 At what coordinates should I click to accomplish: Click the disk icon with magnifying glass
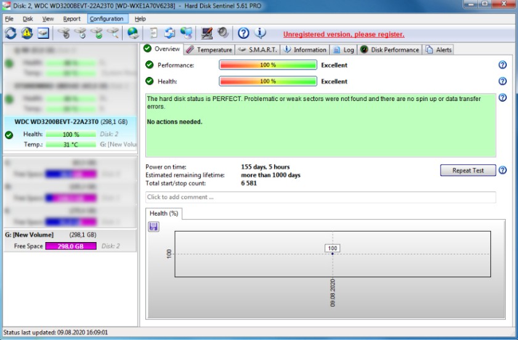[113, 33]
